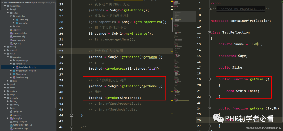Select TestReflection.php in the project tree
The image size is (283, 131).
click(28, 67)
